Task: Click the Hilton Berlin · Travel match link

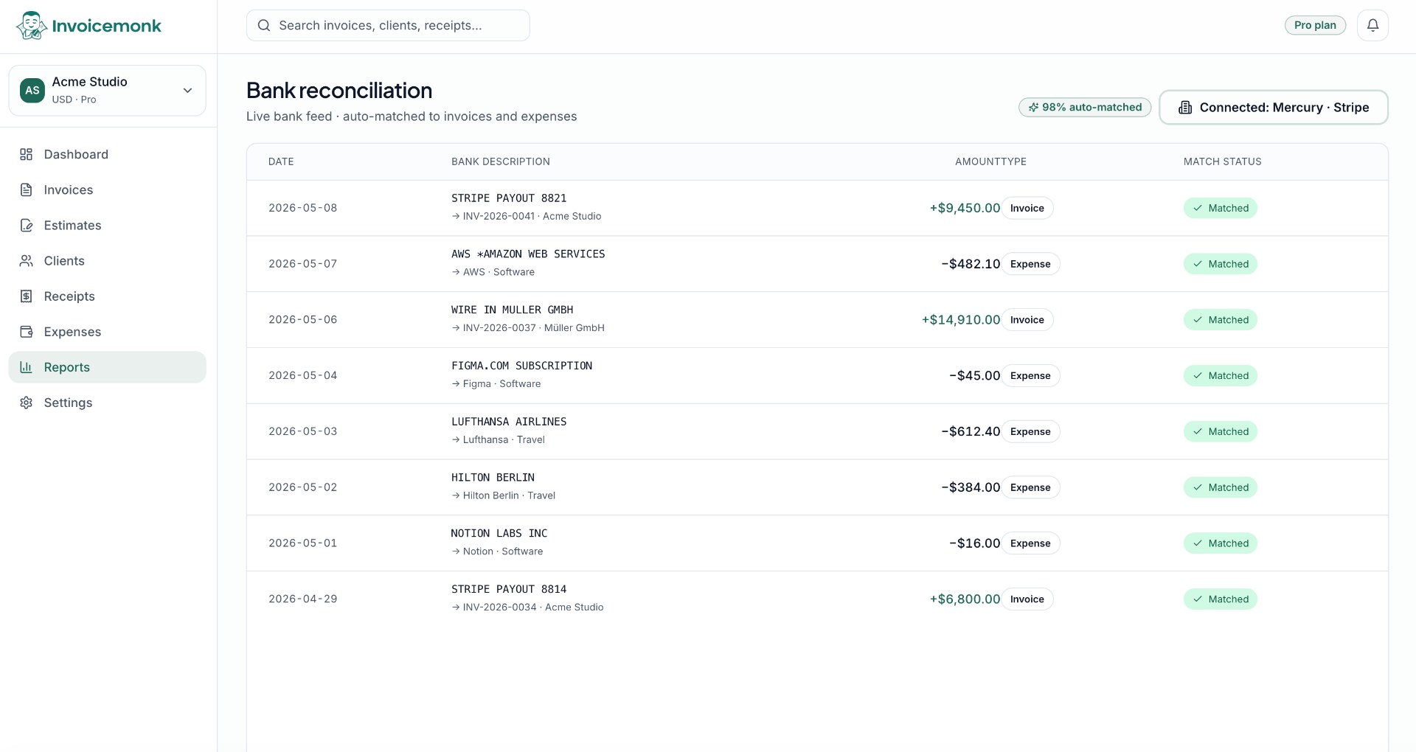Action: pos(504,495)
